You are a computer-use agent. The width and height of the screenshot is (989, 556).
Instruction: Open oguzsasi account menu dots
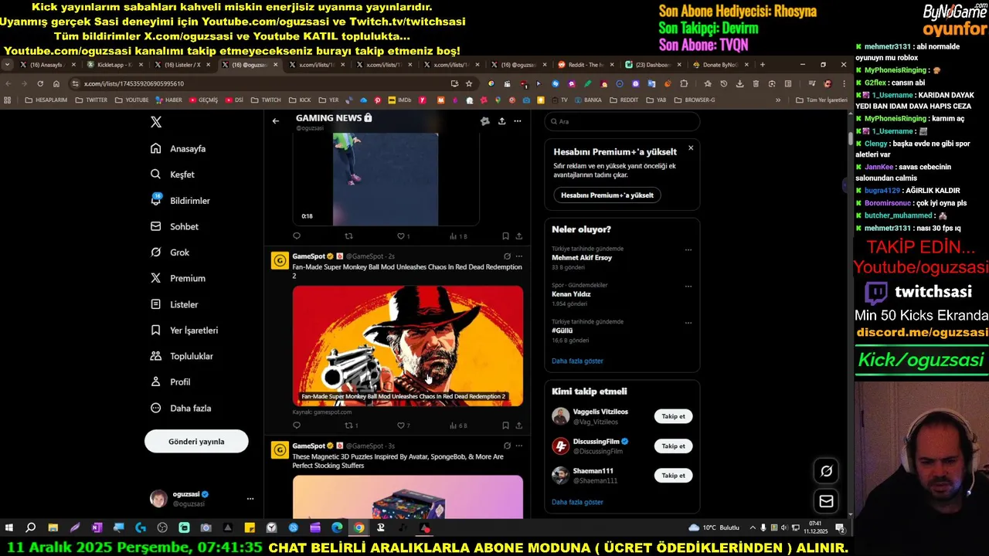[250, 499]
